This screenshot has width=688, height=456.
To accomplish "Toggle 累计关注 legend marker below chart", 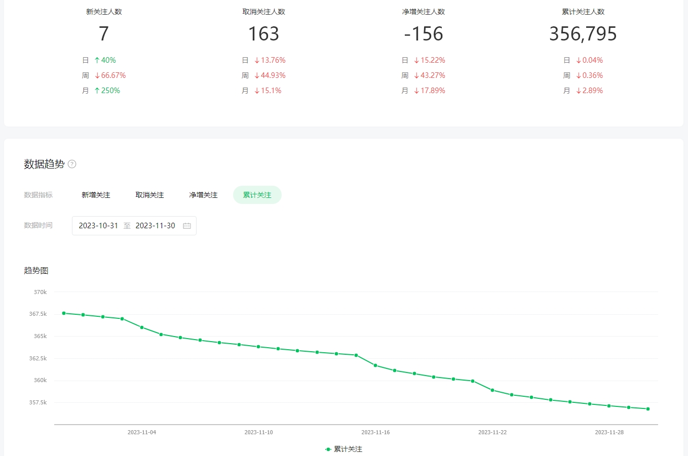I will pyautogui.click(x=328, y=449).
